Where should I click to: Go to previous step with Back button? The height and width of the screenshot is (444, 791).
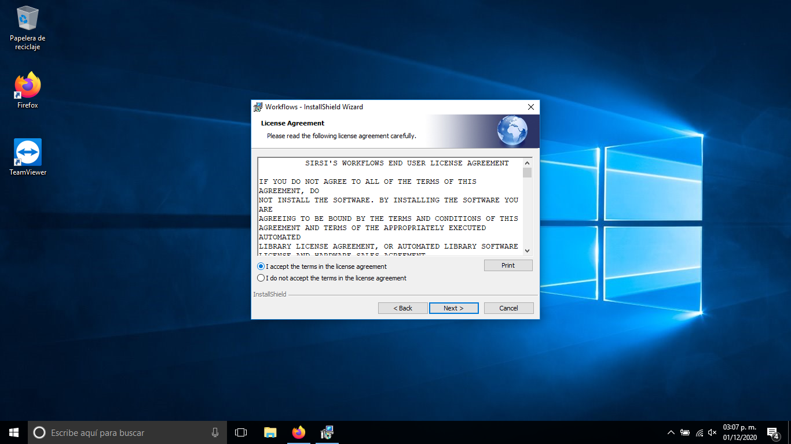pos(402,308)
